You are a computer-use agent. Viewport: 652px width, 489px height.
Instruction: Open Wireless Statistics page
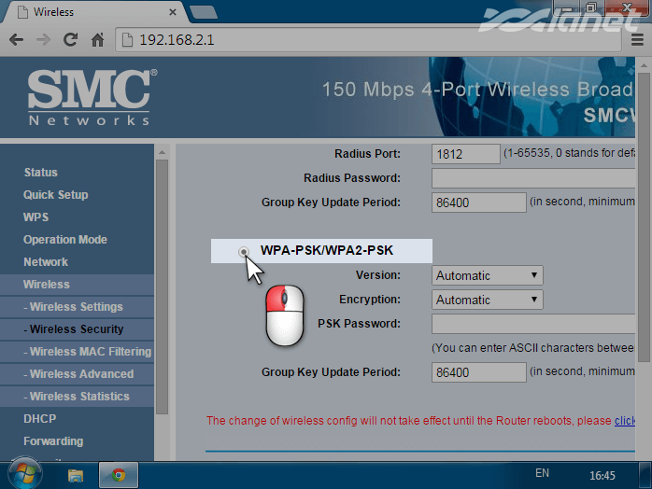pyautogui.click(x=77, y=397)
